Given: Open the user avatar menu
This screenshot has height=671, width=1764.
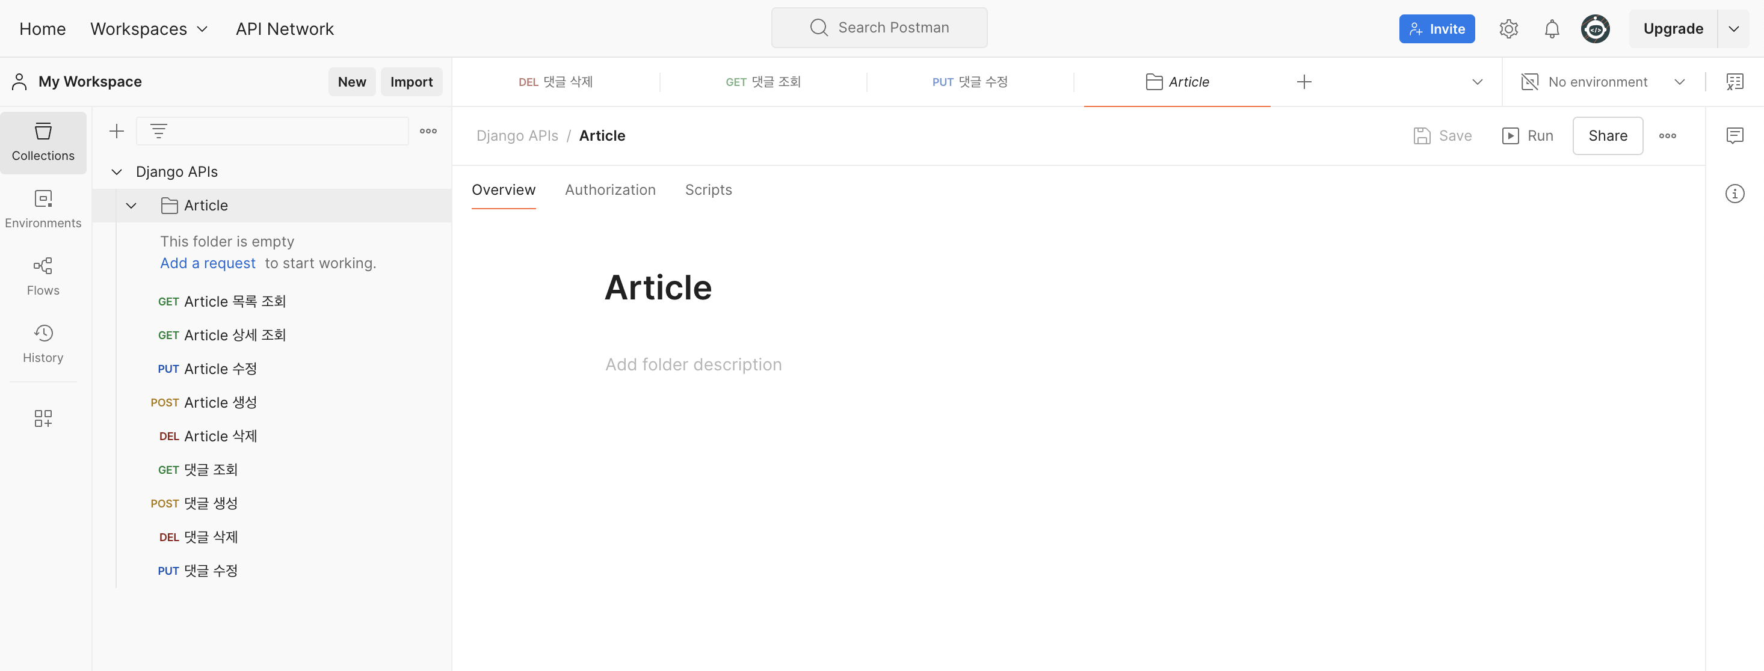Looking at the screenshot, I should pos(1595,29).
